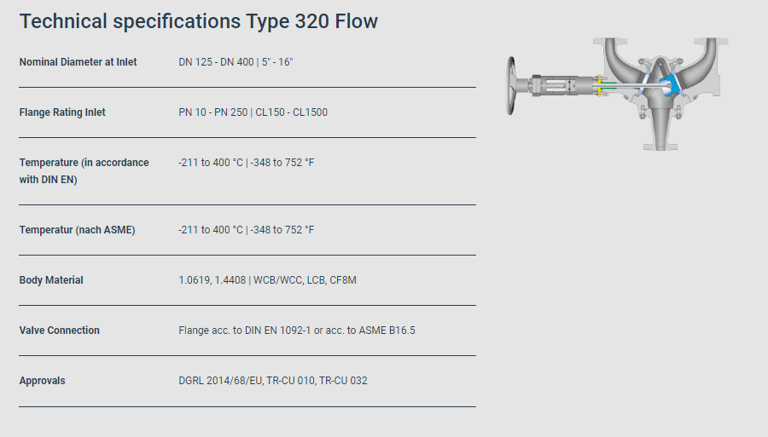
Task: Click the ASME temperature range value
Action: (246, 230)
